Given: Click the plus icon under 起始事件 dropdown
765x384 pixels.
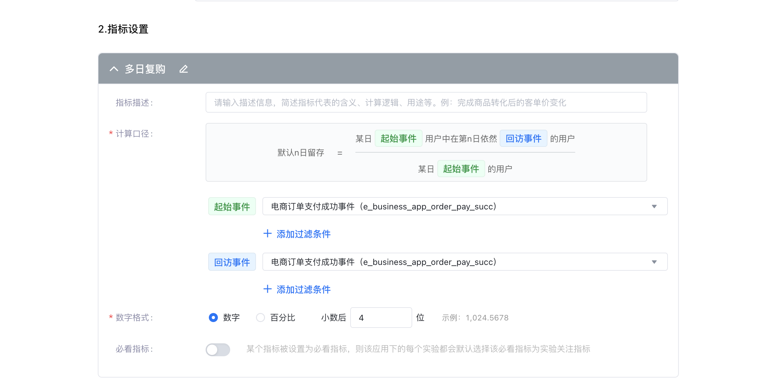Looking at the screenshot, I should (x=267, y=234).
